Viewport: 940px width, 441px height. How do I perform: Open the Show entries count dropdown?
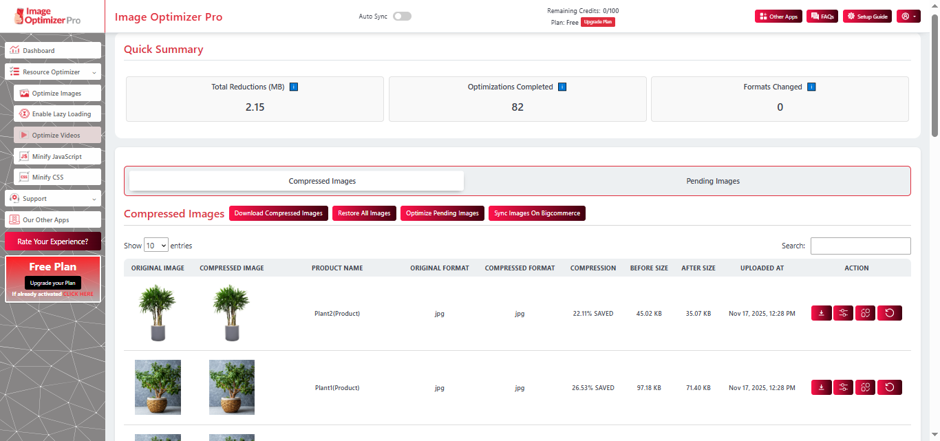click(156, 246)
